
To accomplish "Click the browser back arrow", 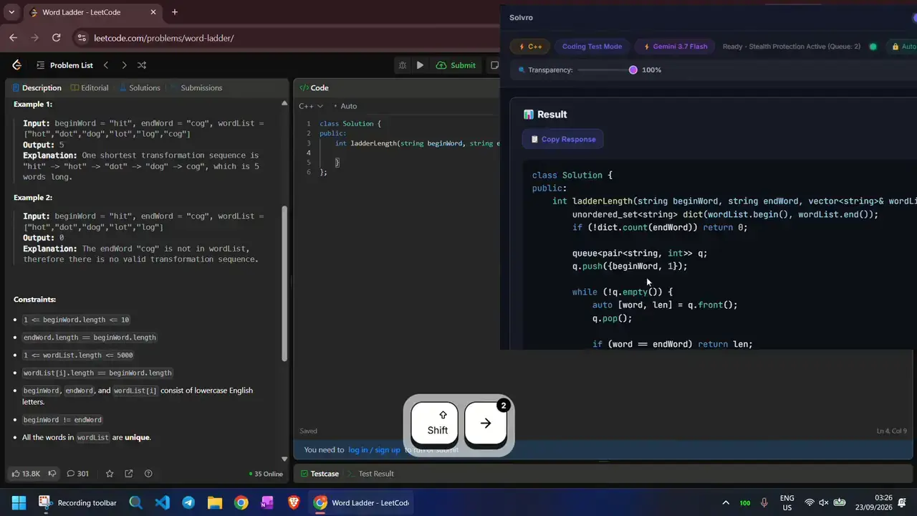I will [x=13, y=38].
